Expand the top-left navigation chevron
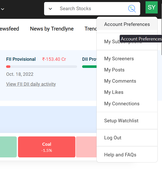This screenshot has width=162, height=178. coord(3,9)
